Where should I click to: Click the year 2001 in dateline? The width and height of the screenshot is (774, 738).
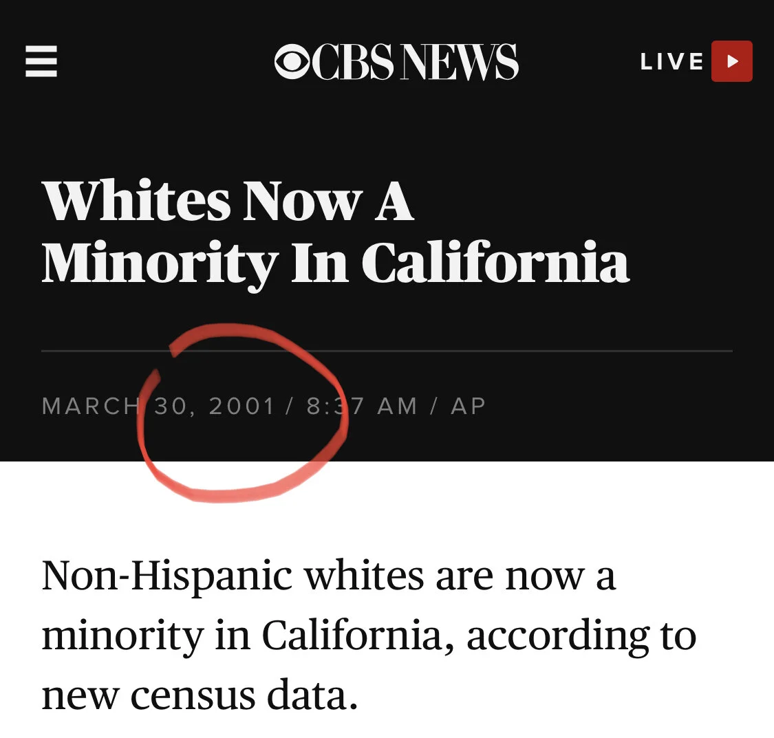tap(242, 406)
